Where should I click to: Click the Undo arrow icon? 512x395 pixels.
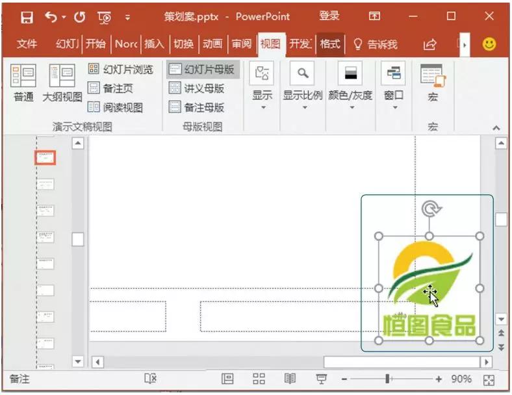click(x=52, y=16)
